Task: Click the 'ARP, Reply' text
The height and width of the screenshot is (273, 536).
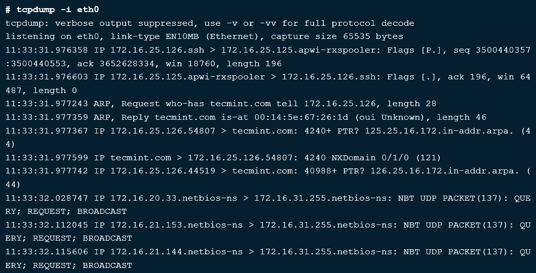Action: pyautogui.click(x=122, y=117)
